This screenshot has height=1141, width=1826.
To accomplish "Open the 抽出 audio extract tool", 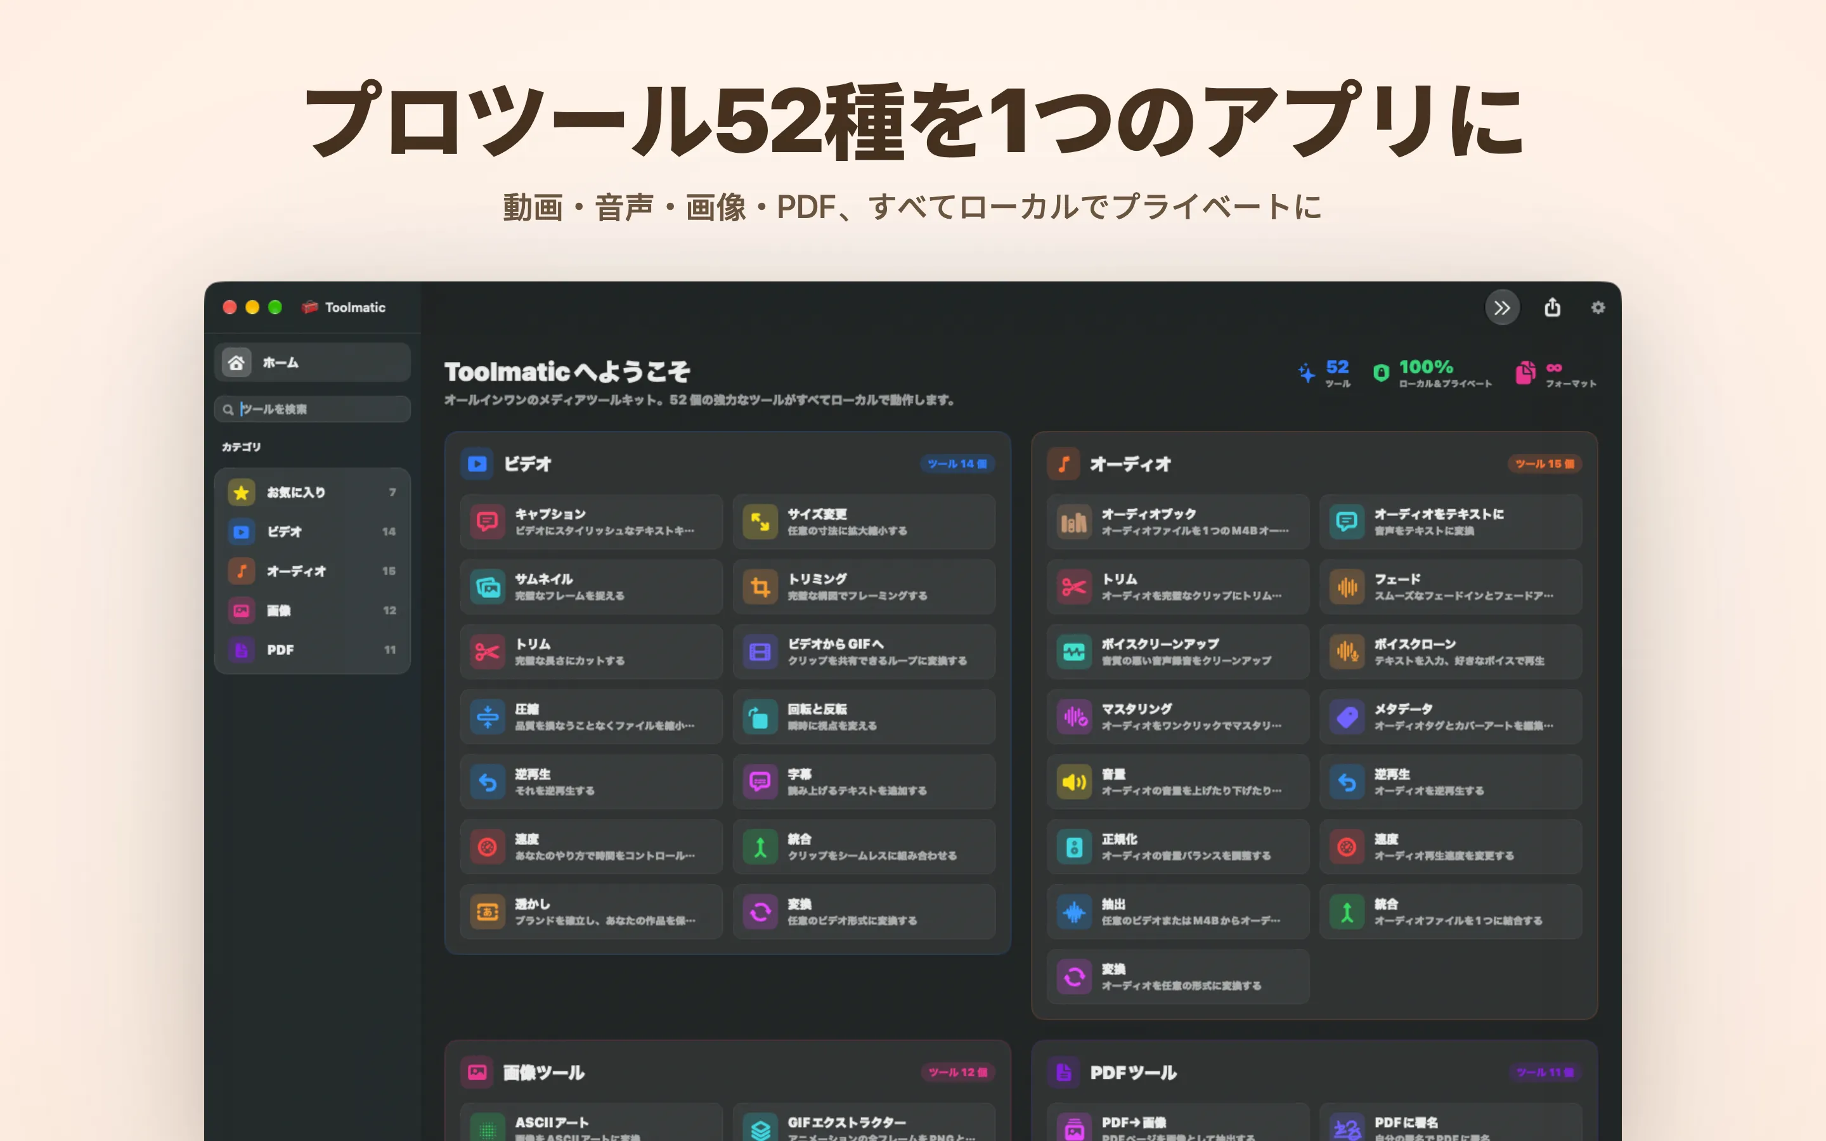I will [1178, 912].
